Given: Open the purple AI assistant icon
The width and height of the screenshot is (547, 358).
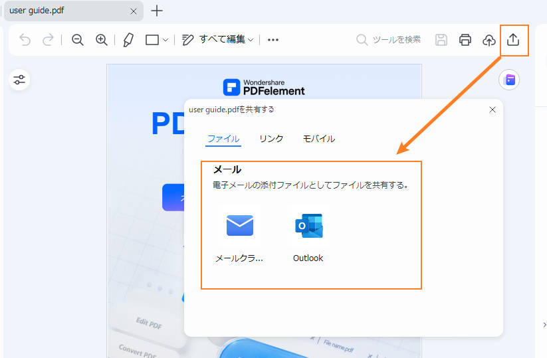Looking at the screenshot, I should [509, 80].
